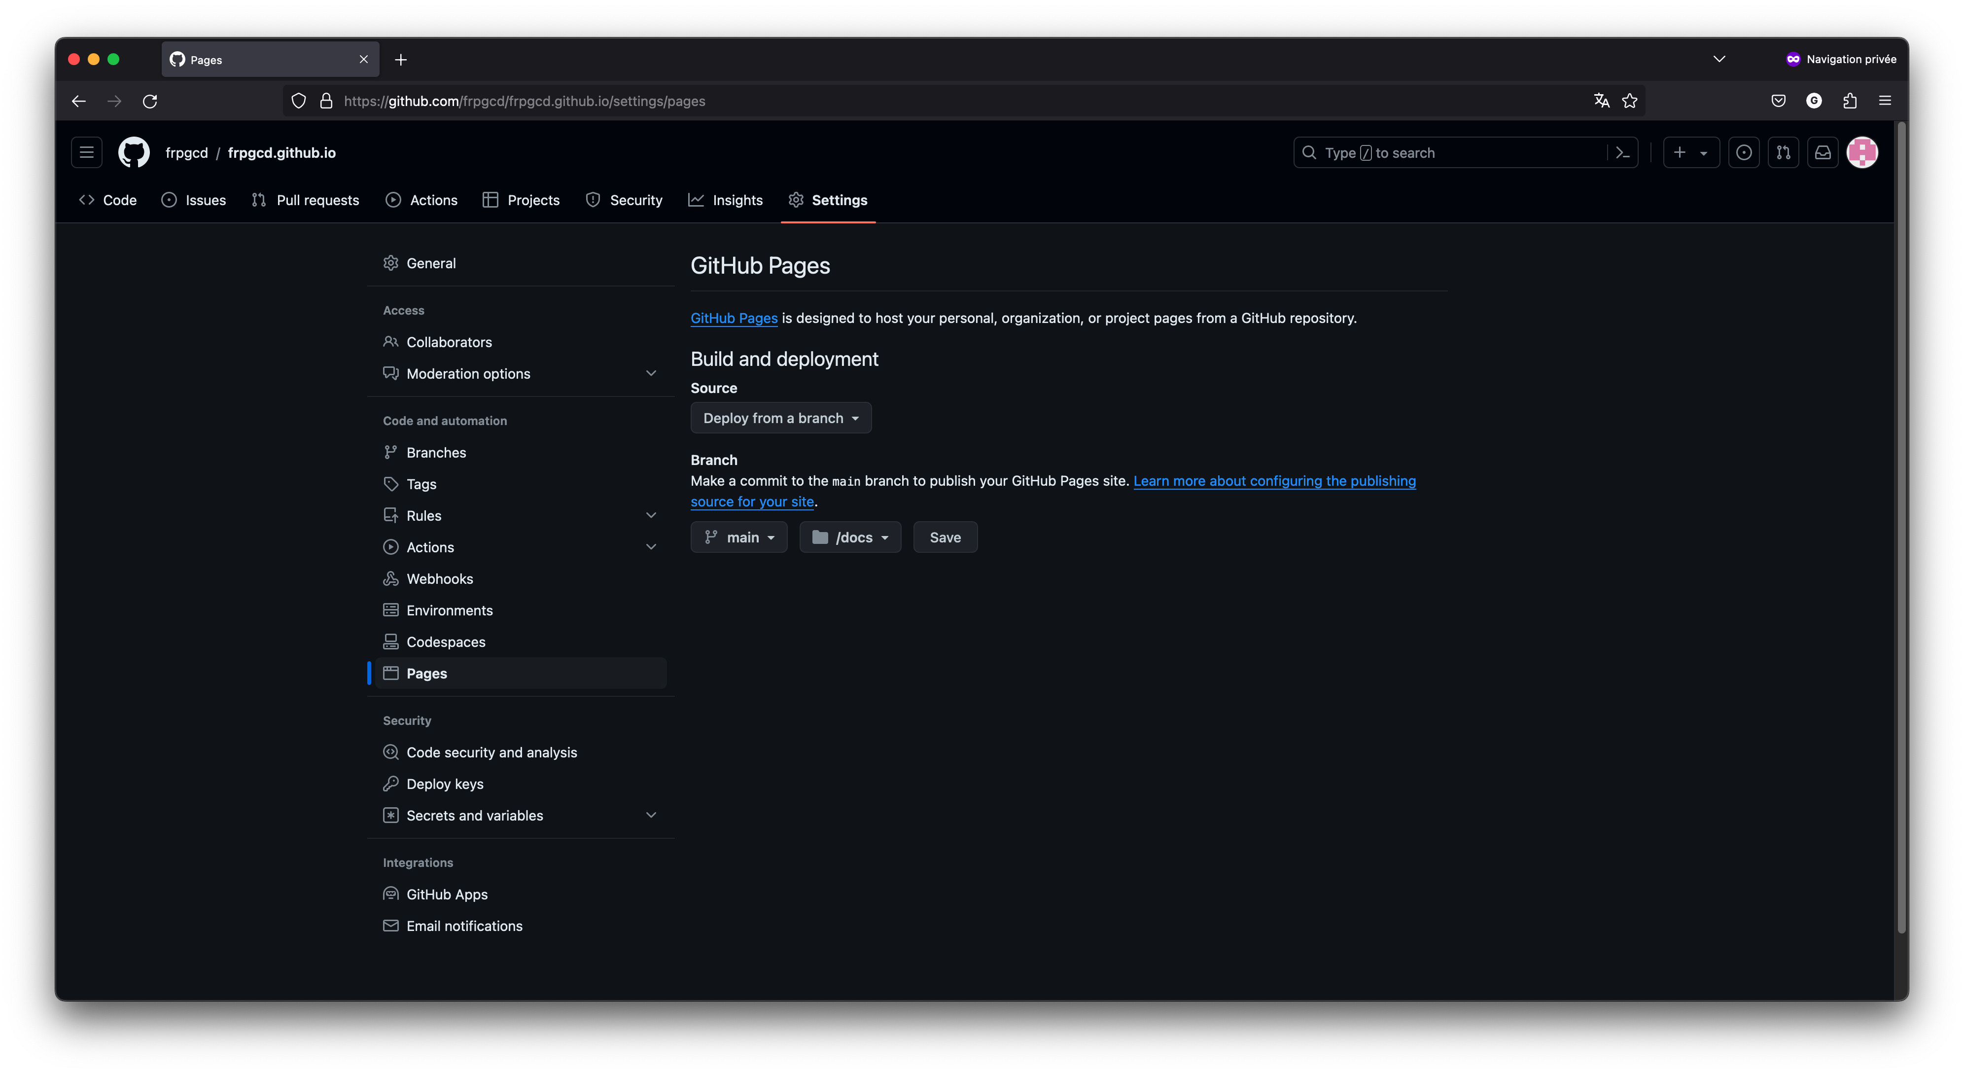The image size is (1964, 1074).
Task: Open Environments settings
Action: click(x=521, y=610)
